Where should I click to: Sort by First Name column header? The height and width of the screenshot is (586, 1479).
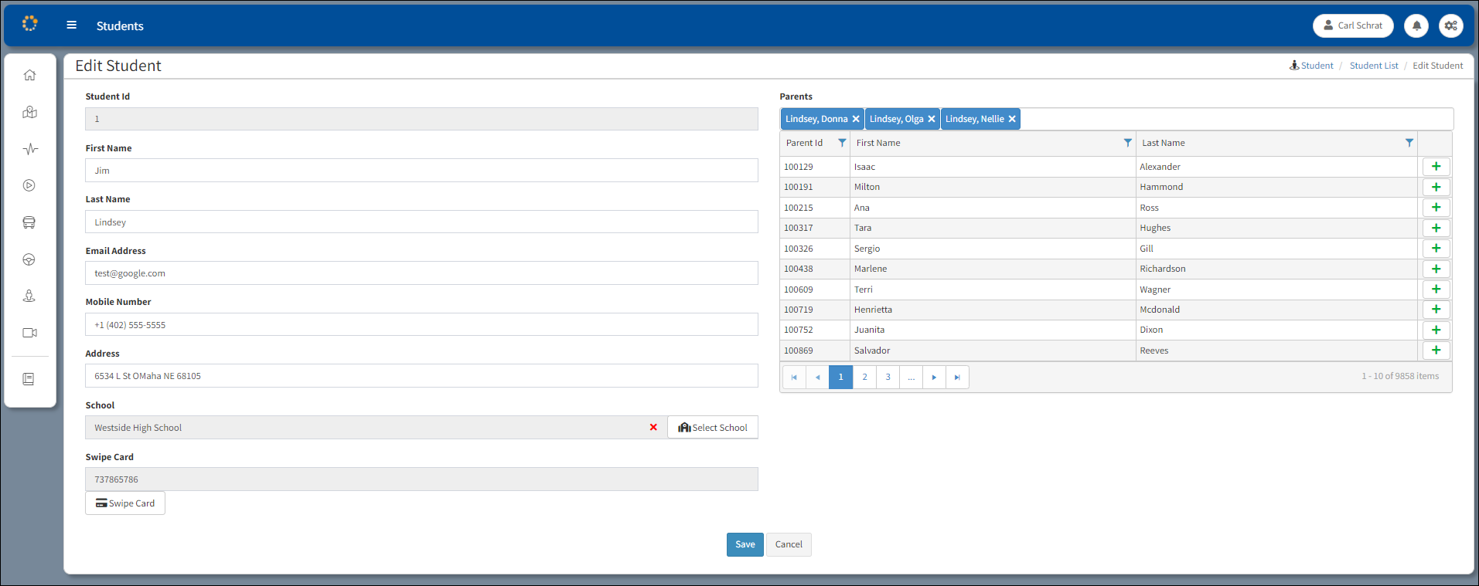tap(878, 143)
